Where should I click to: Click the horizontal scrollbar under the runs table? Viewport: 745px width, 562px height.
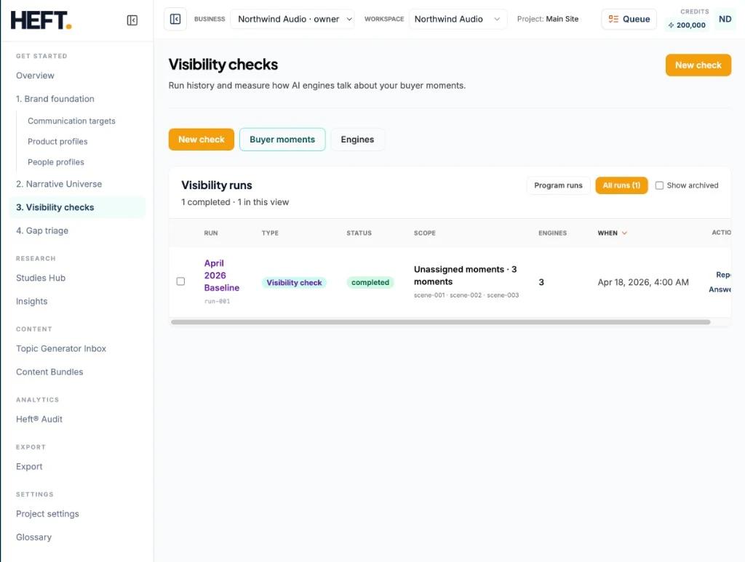click(x=440, y=322)
